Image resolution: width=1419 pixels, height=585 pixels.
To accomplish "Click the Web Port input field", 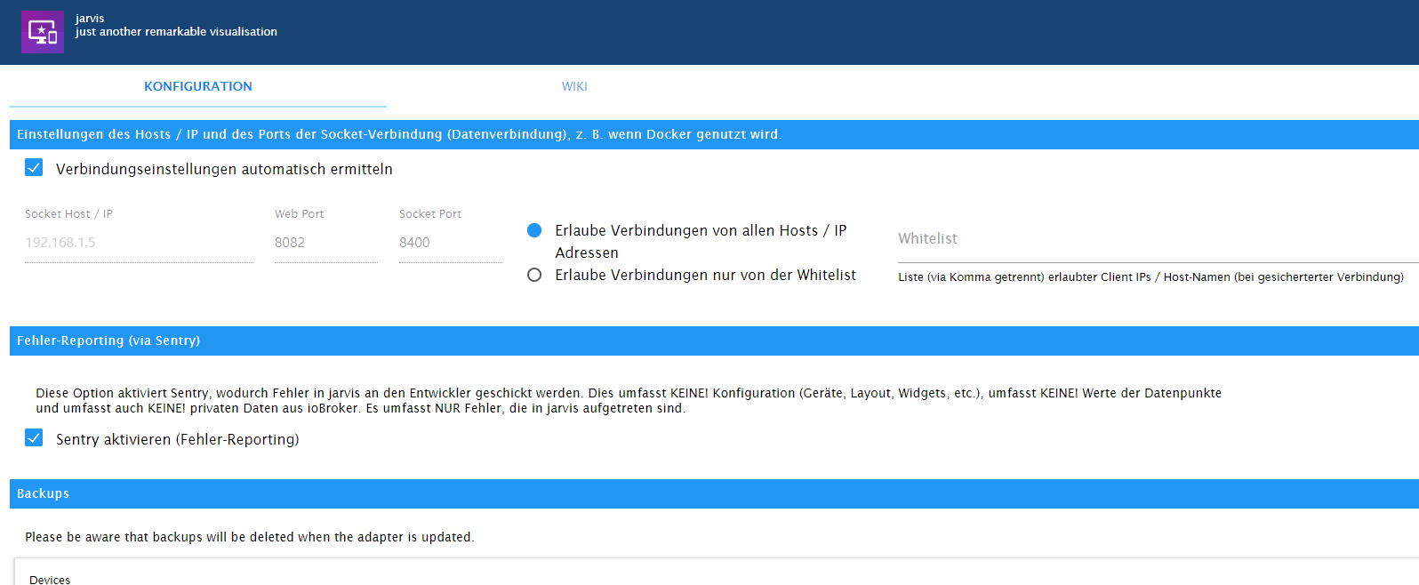I will pos(325,243).
